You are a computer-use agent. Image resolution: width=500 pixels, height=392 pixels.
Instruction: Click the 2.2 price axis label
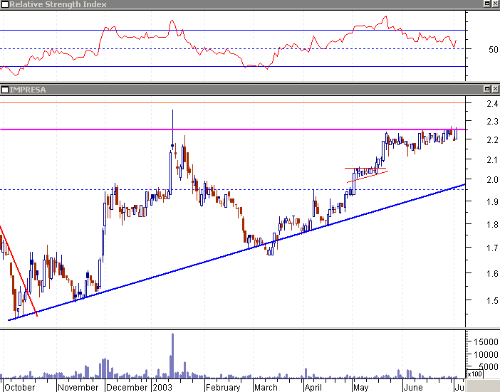(x=492, y=139)
